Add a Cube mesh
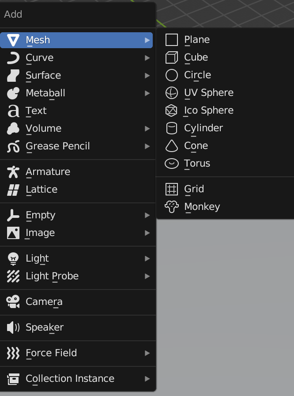This screenshot has height=396, width=294. click(x=196, y=57)
